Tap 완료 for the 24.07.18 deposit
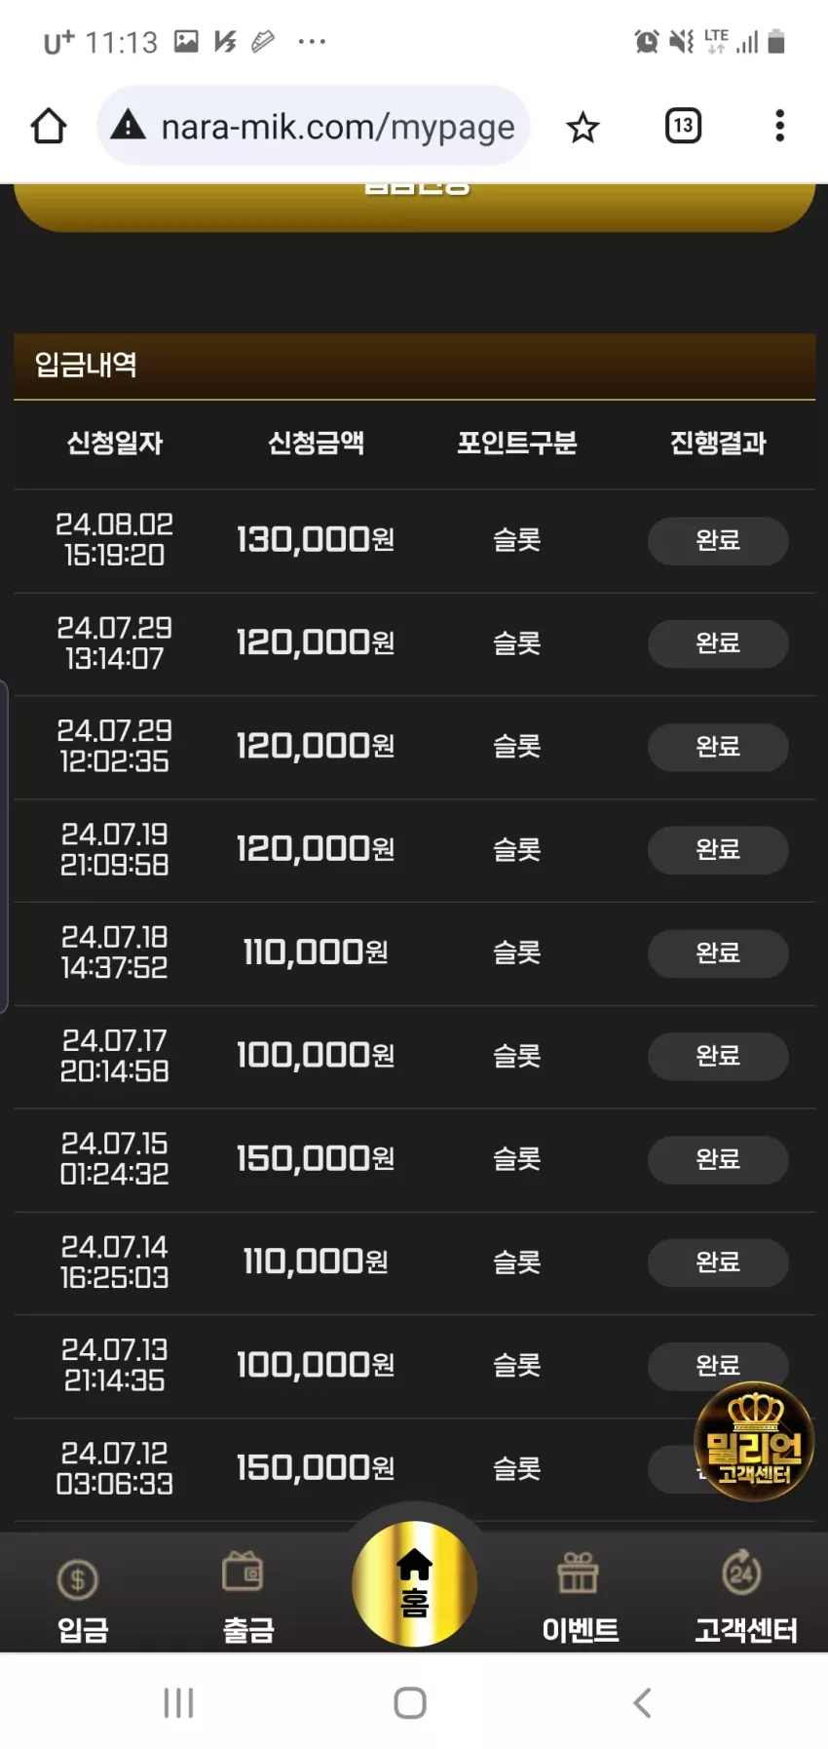The width and height of the screenshot is (828, 1749). (x=718, y=952)
